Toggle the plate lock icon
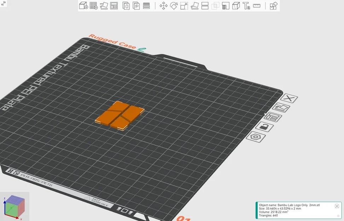344x221 pixels. pos(264,127)
